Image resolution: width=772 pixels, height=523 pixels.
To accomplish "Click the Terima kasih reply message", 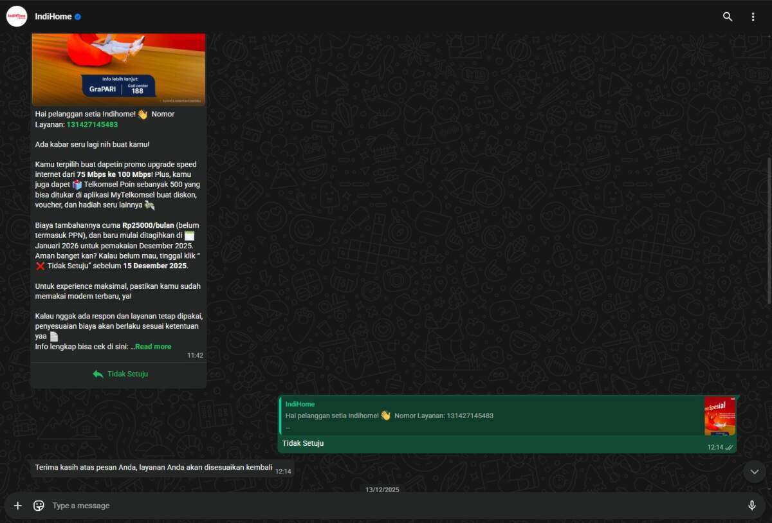I will (x=153, y=468).
